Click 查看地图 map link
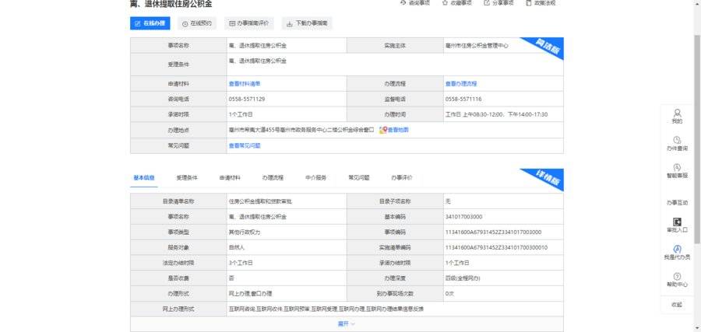 [394, 130]
